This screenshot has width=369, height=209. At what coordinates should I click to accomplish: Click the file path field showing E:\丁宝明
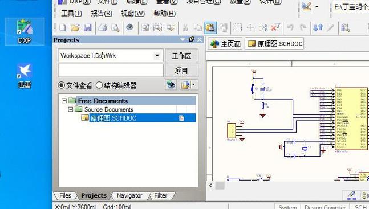coord(350,7)
